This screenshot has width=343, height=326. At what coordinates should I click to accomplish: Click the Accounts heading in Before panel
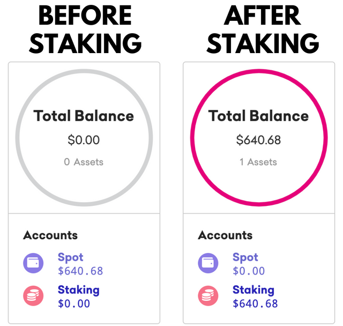[x=50, y=235]
